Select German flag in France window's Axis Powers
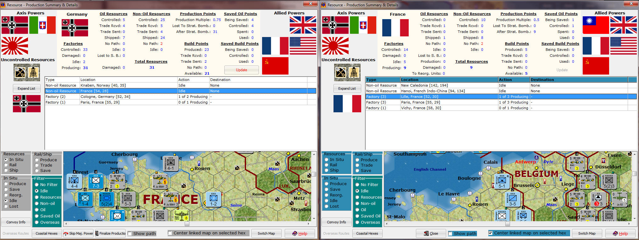This screenshot has width=639, height=240. [335, 25]
